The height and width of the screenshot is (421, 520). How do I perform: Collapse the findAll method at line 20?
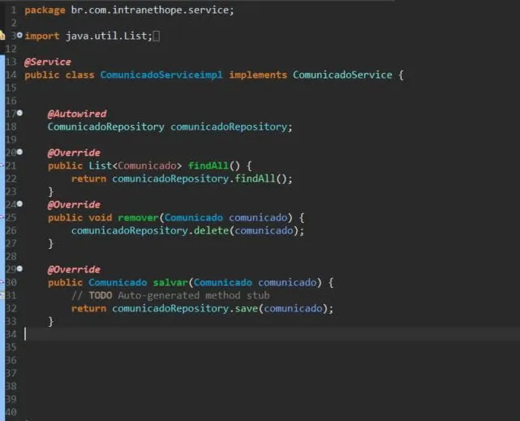(x=19, y=153)
